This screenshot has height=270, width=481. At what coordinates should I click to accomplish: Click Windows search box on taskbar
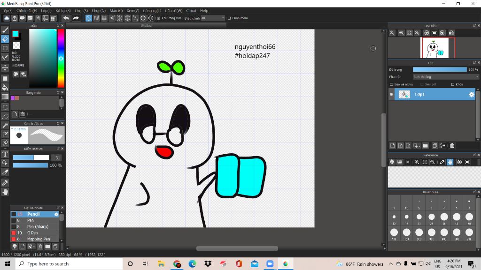coord(69,264)
